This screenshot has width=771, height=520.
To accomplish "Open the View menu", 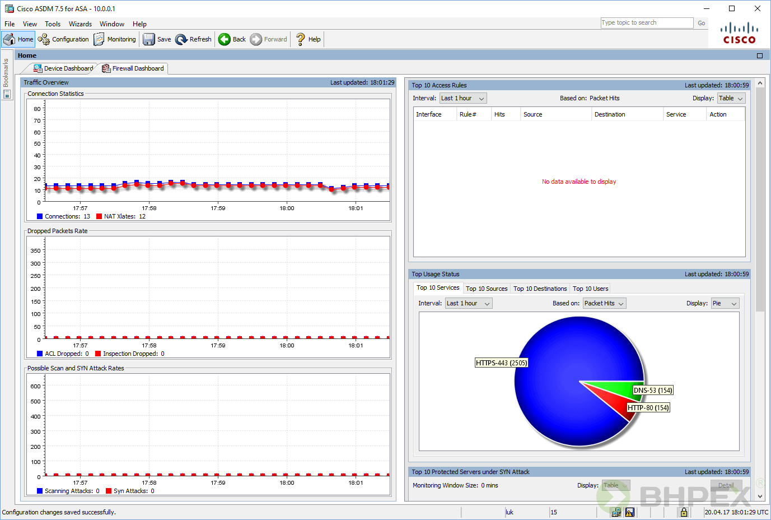I will 30,24.
